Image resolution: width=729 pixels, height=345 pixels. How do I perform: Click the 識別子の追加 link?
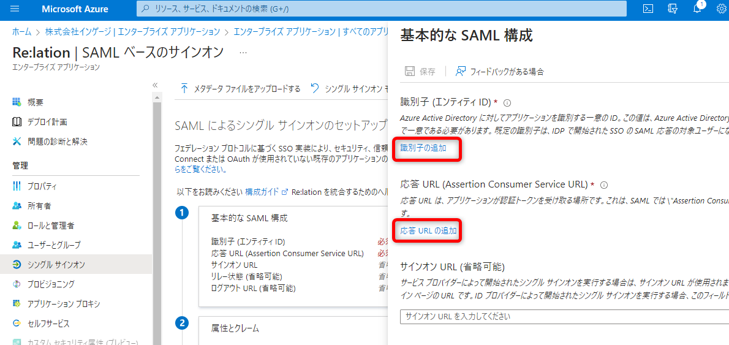[x=423, y=148]
